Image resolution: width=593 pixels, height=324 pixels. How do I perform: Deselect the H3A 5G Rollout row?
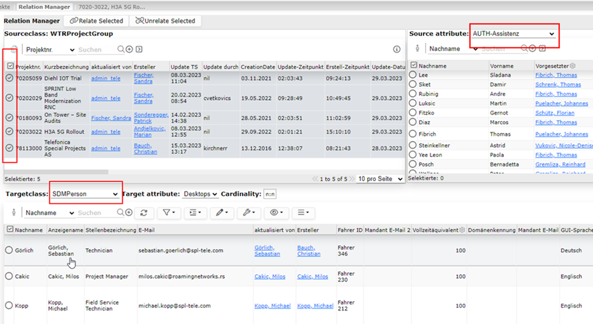pyautogui.click(x=9, y=132)
